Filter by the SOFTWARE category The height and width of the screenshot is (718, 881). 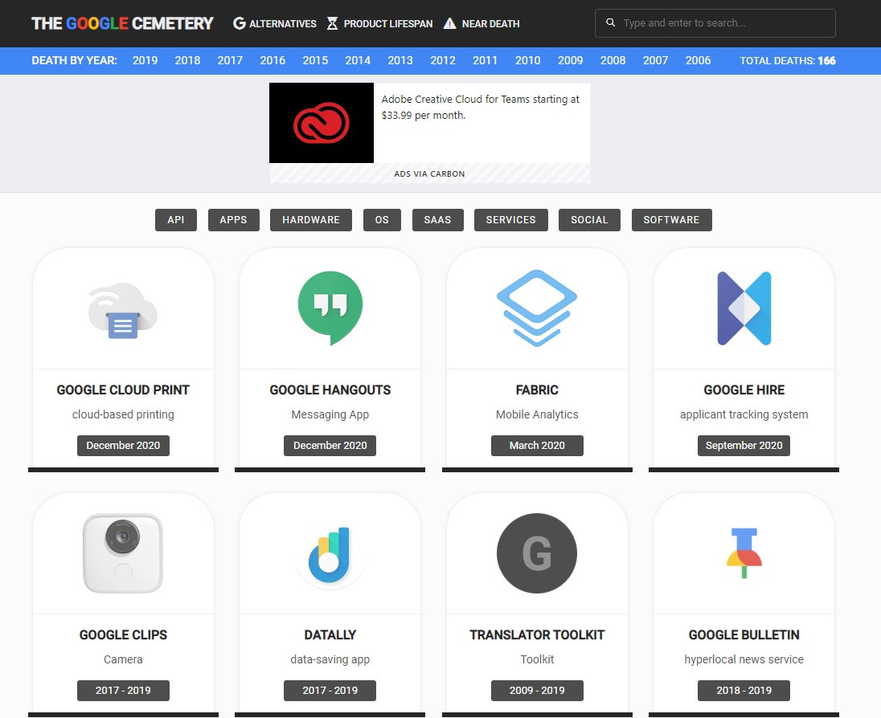click(x=671, y=220)
